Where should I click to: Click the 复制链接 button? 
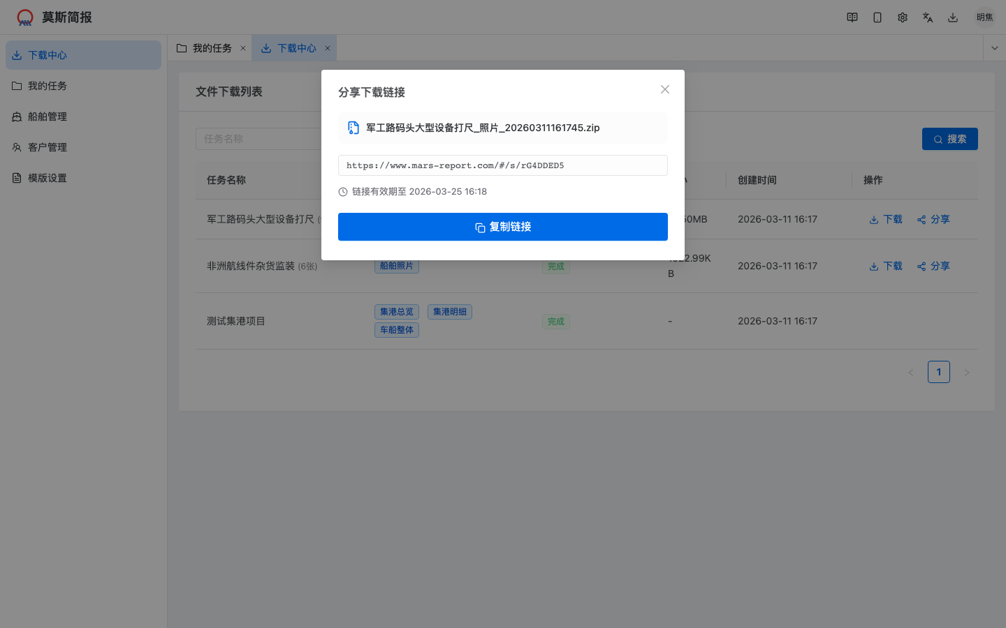point(502,227)
